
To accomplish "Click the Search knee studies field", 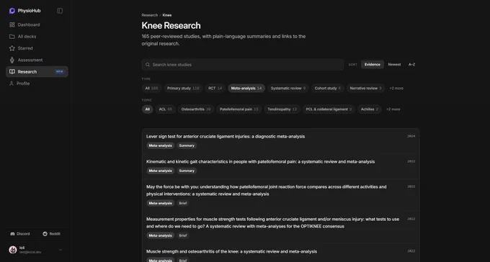I will [x=243, y=65].
